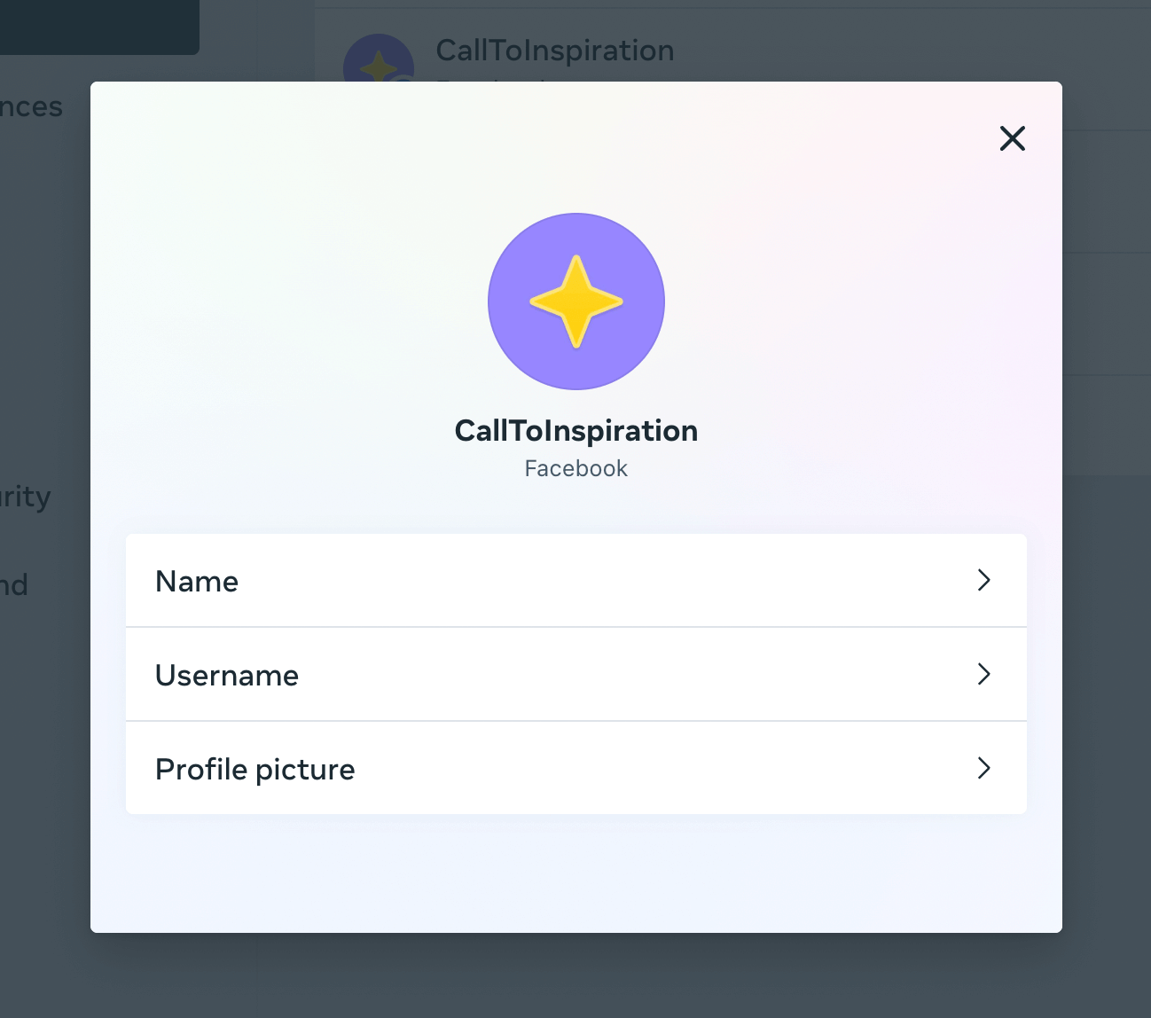
Task: Click the partially hidden 'nces' sidebar item
Action: (x=32, y=107)
